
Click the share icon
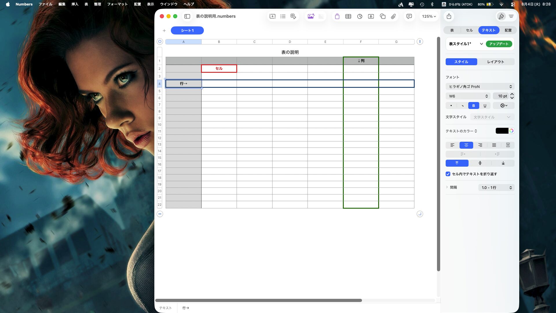449,17
